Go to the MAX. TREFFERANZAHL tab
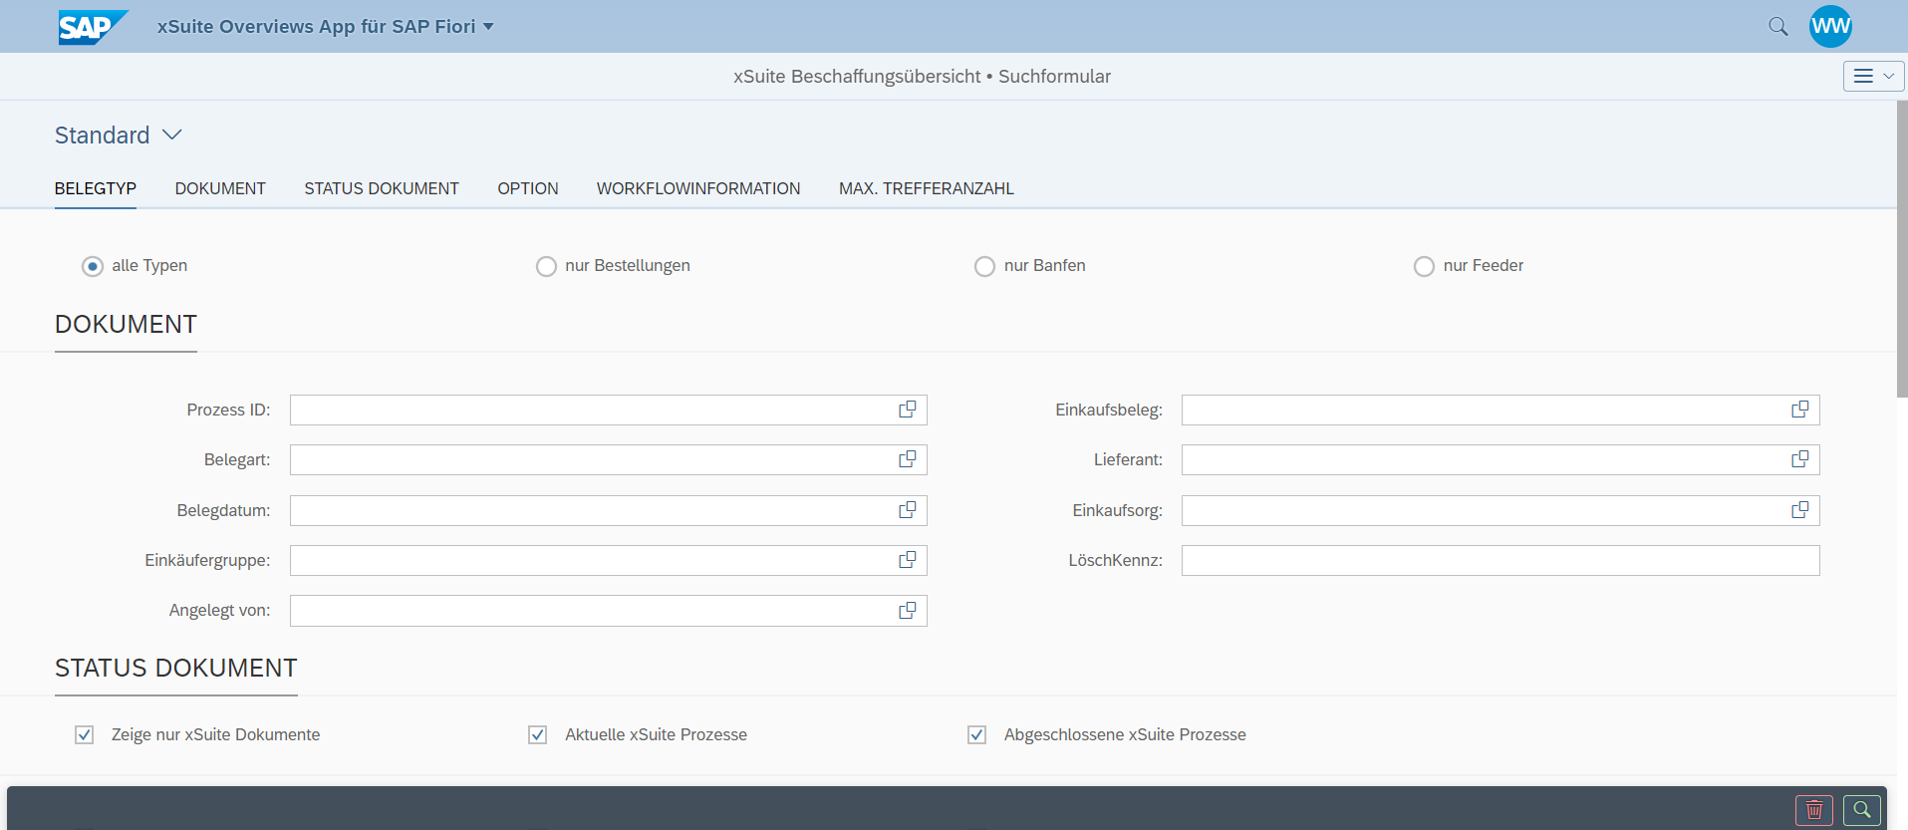1908x830 pixels. [926, 188]
